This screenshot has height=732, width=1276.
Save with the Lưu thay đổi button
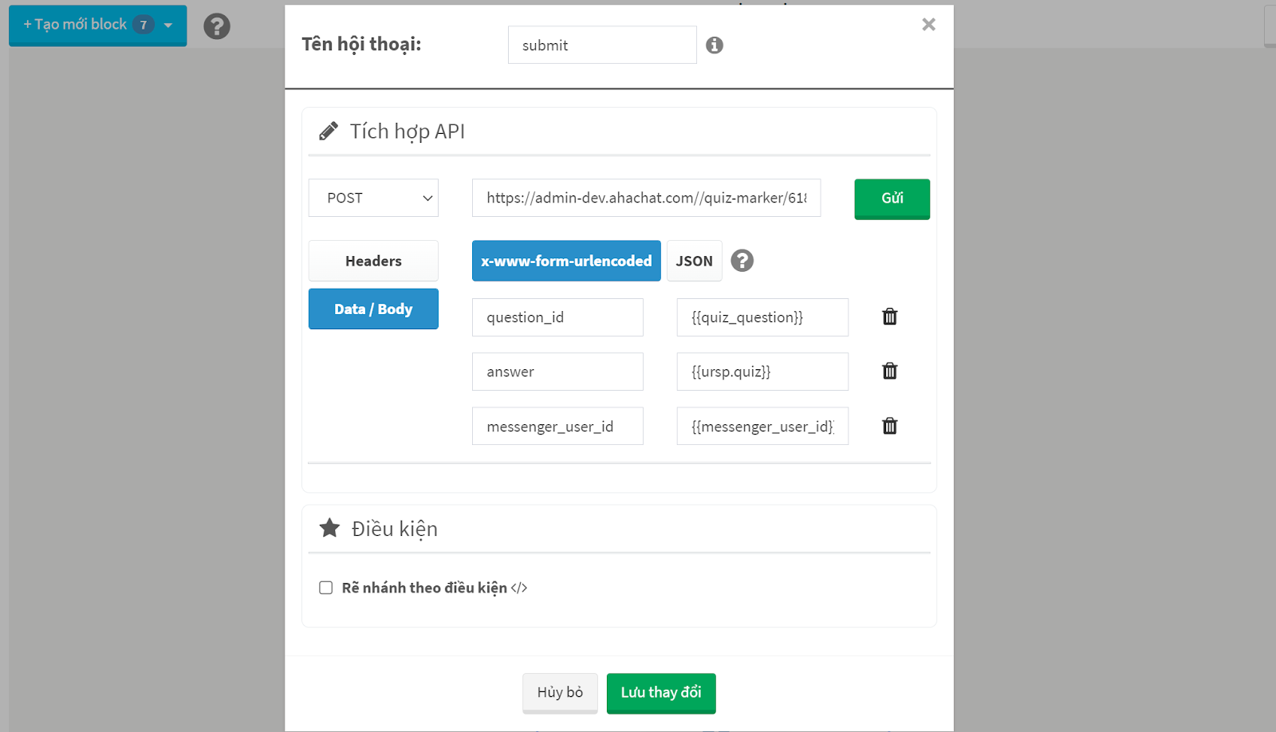pyautogui.click(x=661, y=693)
